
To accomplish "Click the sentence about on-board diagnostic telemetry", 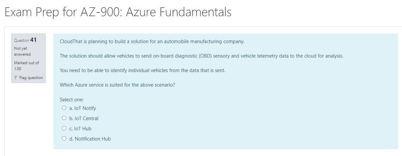I will pyautogui.click(x=201, y=56).
